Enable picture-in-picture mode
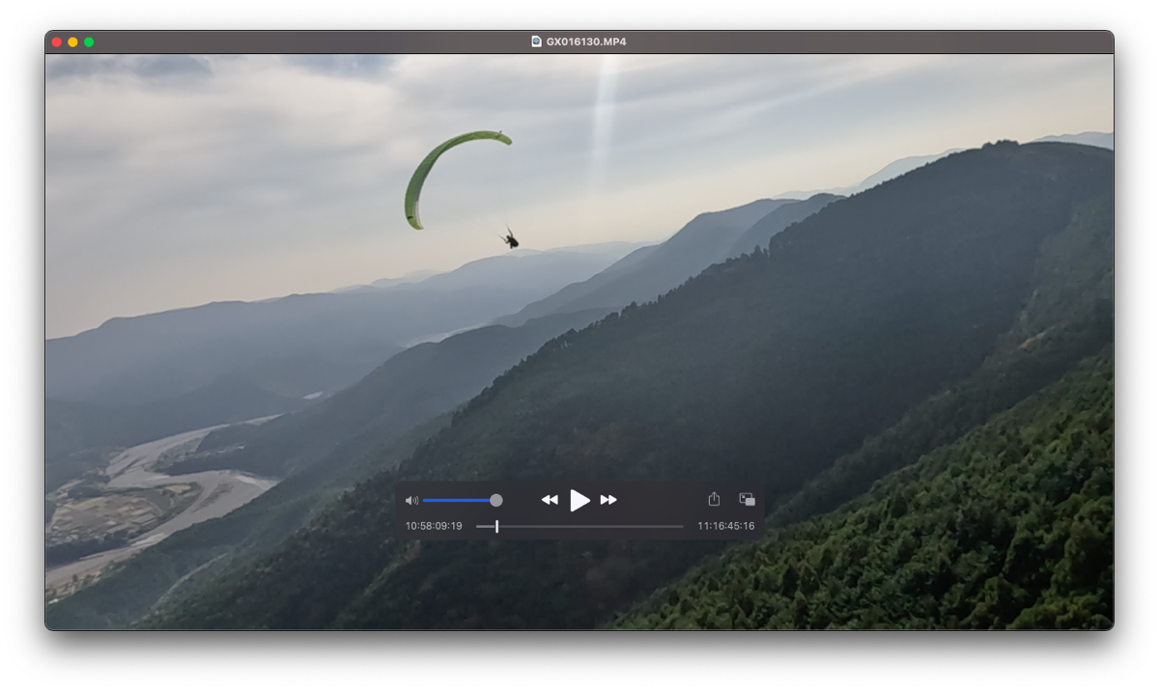The image size is (1159, 690). 747,499
